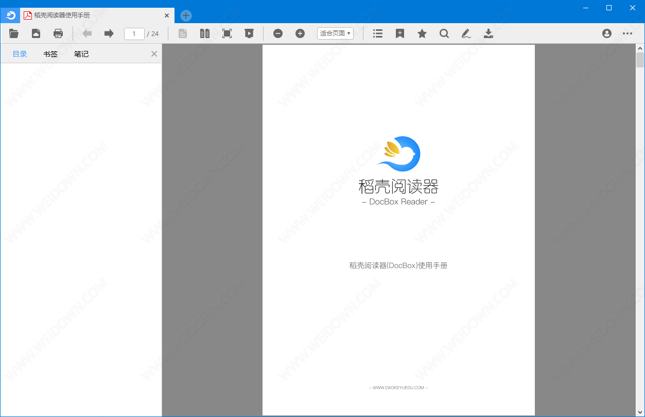The height and width of the screenshot is (417, 645).
Task: Click the page number input field
Action: pos(134,33)
